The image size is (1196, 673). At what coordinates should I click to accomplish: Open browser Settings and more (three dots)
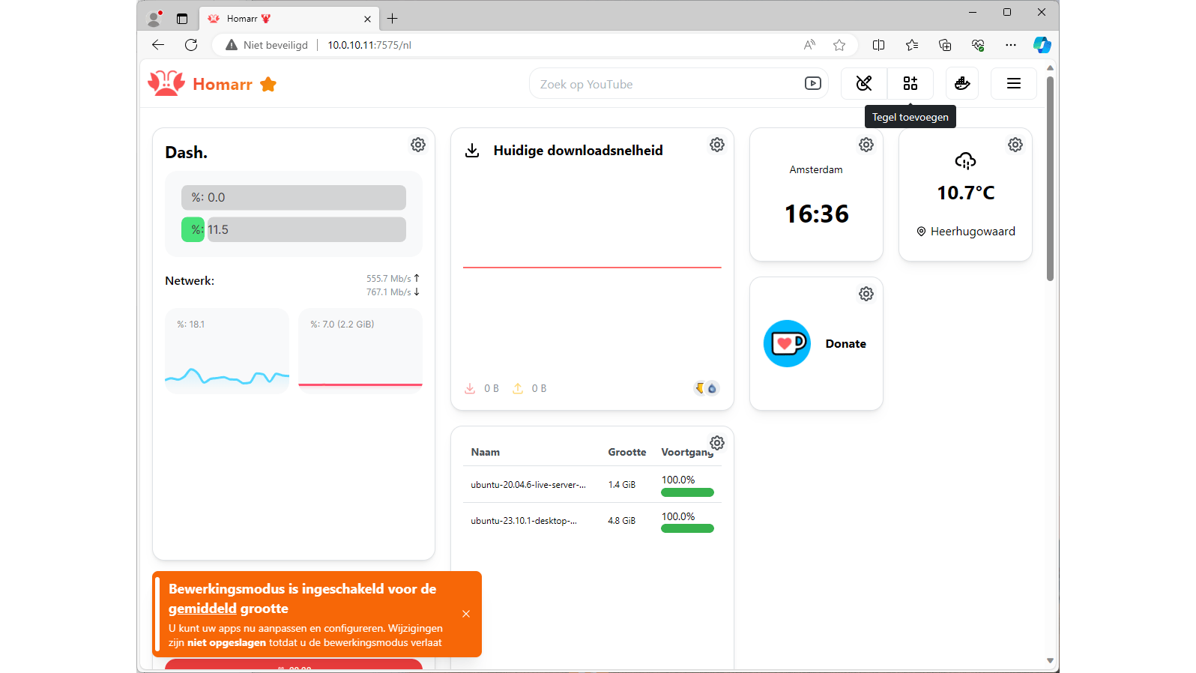(1011, 45)
